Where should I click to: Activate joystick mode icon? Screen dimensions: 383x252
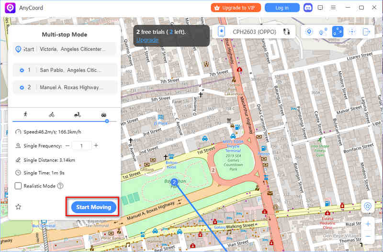coord(352,32)
